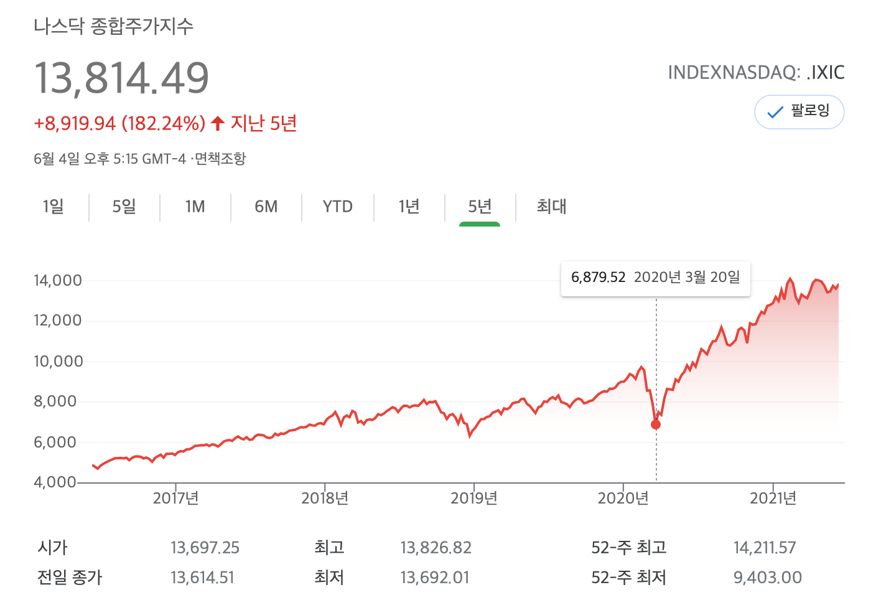Select the 1일 time range tab
The image size is (881, 605).
(54, 207)
